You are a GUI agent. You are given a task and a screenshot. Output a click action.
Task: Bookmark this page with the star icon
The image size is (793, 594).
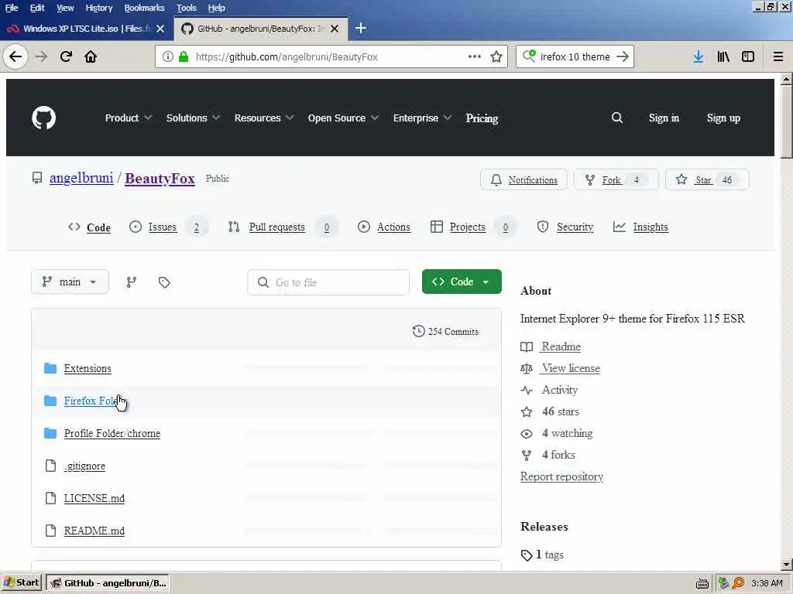click(x=496, y=56)
